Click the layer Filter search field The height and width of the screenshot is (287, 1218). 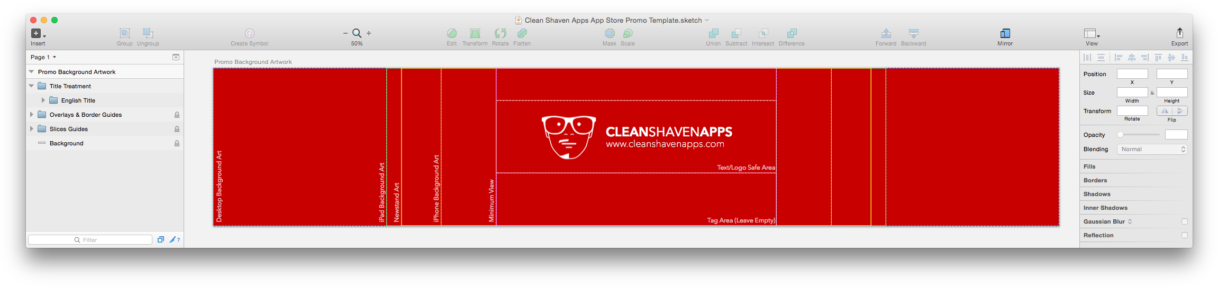pyautogui.click(x=90, y=239)
